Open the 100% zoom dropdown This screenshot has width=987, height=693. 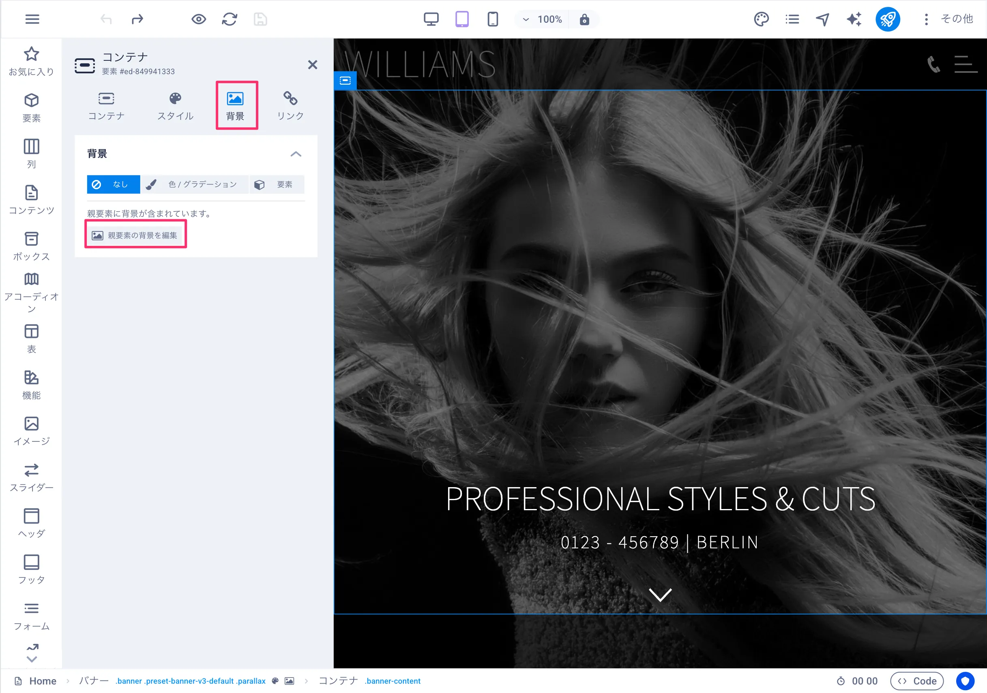[543, 19]
